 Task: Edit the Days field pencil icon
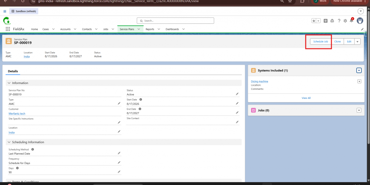119,172
